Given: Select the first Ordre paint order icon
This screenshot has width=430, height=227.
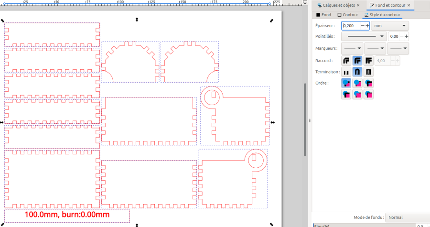Looking at the screenshot, I should [x=346, y=83].
